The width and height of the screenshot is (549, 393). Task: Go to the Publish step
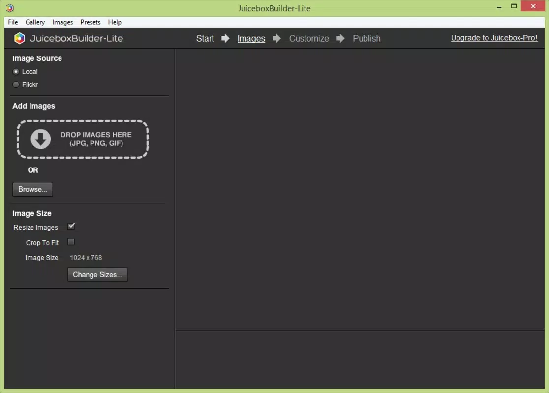[x=366, y=38]
